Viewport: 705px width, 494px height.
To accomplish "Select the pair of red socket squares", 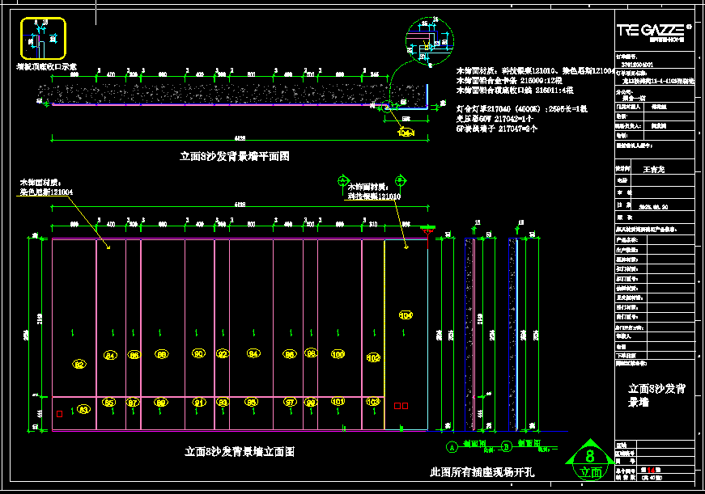I will pos(401,406).
